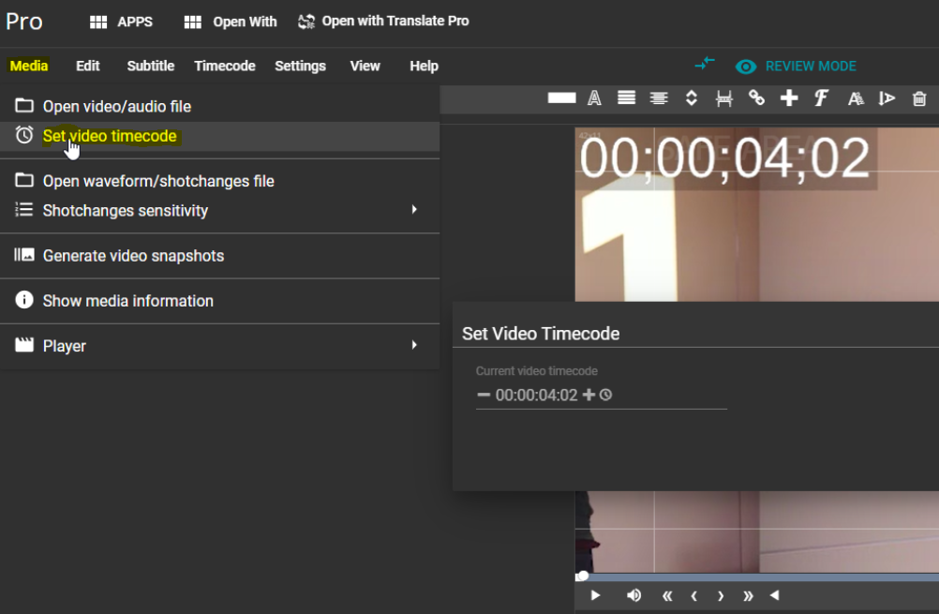Open the Subtitle menu
Screen dimensions: 939x614
(x=151, y=66)
